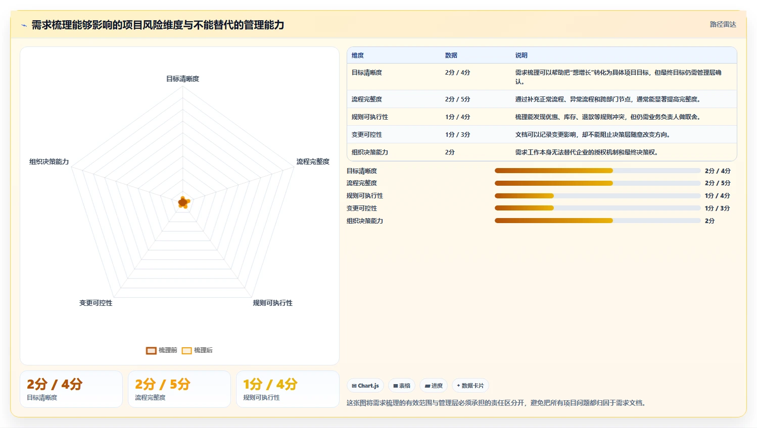Select the 组织决策能力 table row cell

pos(370,152)
